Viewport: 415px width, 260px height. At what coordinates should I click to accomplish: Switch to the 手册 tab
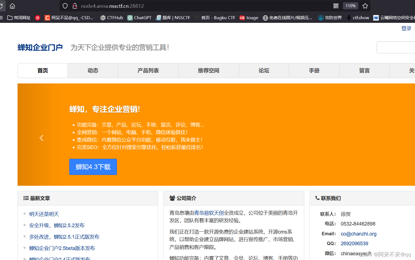coord(314,70)
